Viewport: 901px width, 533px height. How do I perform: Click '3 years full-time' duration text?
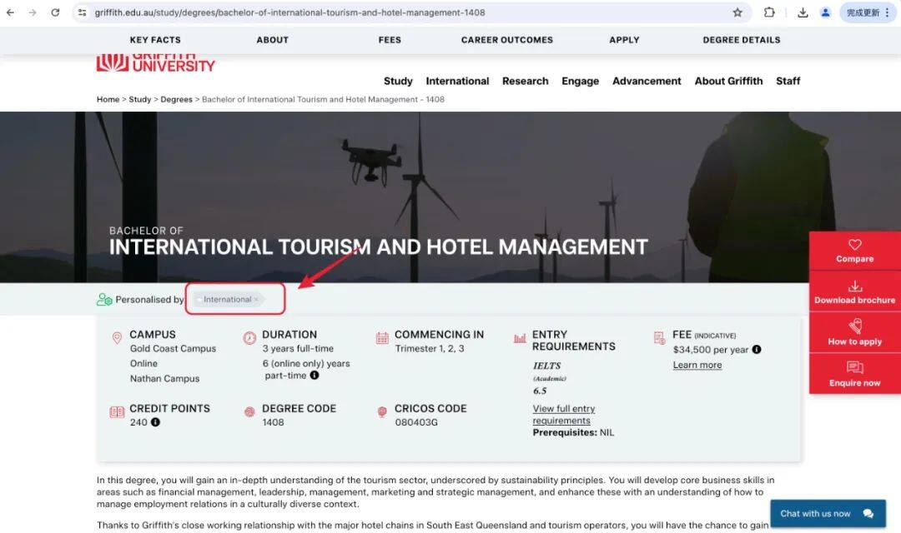click(298, 348)
